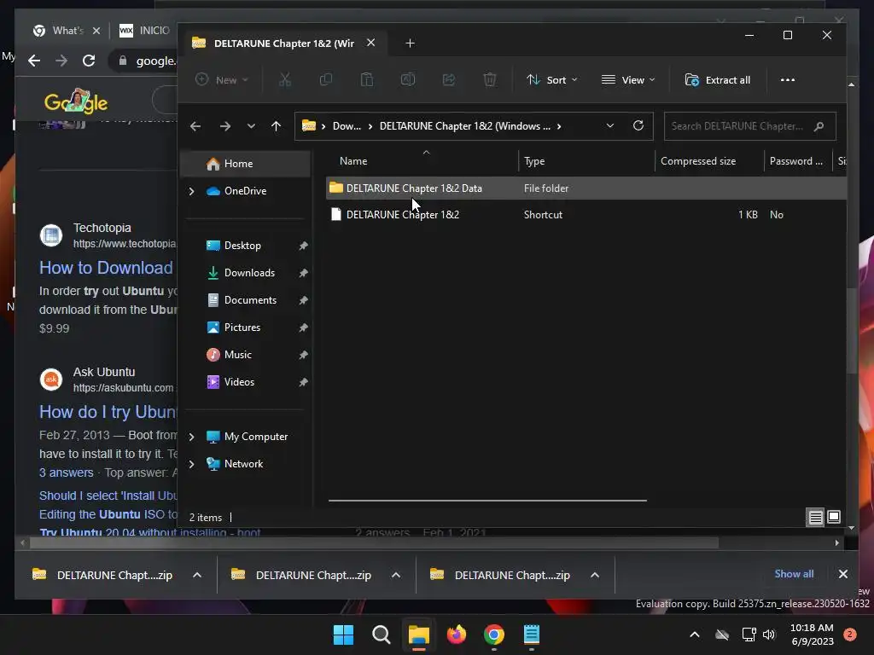
Task: Select Desktop in navigation pane
Action: coord(246,246)
